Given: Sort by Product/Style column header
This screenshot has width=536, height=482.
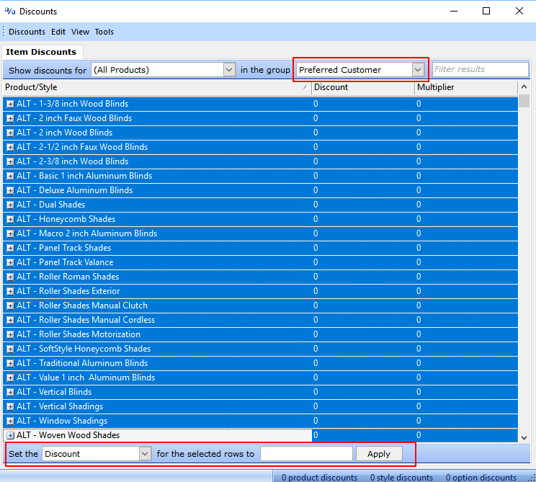Looking at the screenshot, I should pos(157,87).
